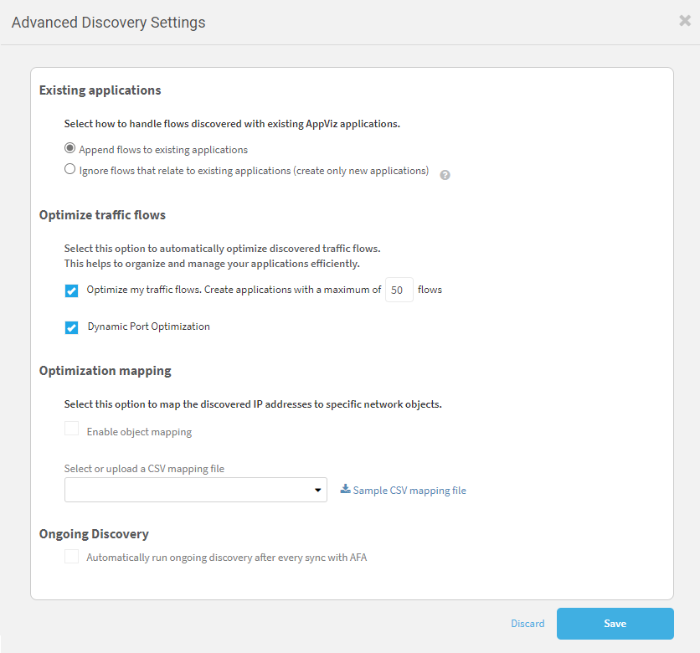Open the Sample CSV mapping file link
The height and width of the screenshot is (653, 700).
click(x=409, y=491)
